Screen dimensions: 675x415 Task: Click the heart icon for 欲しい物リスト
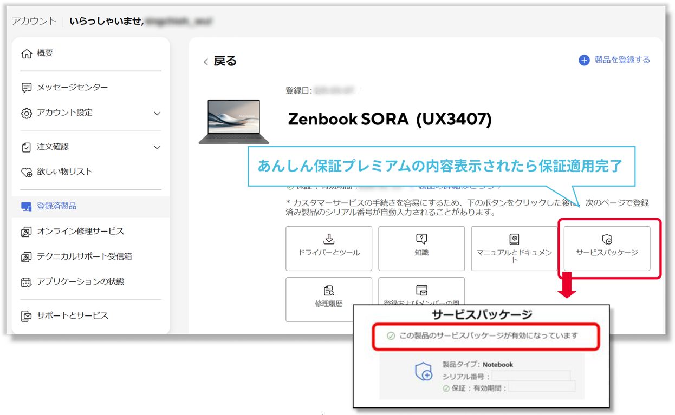[26, 172]
